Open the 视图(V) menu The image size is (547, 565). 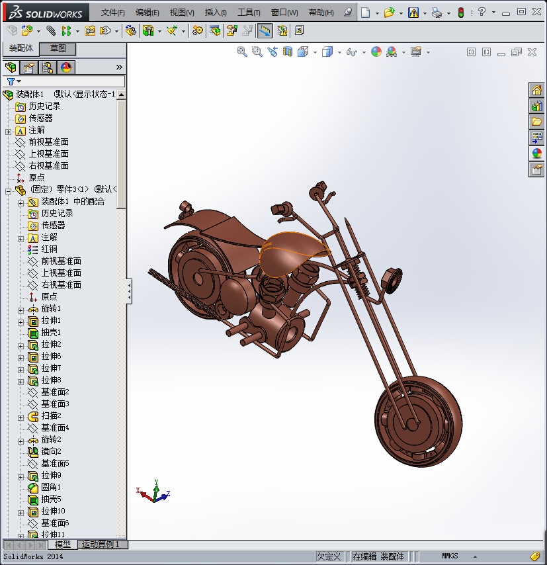point(182,13)
